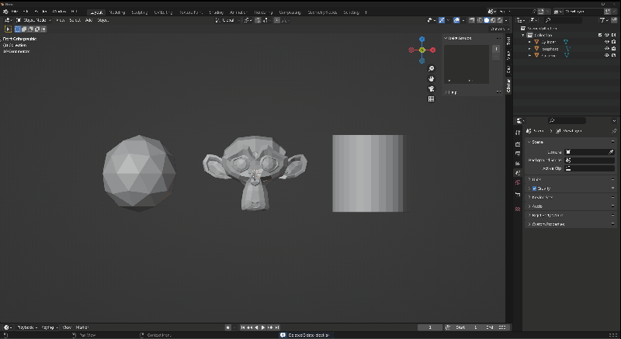The image size is (621, 339).
Task: Toggle X-ray mode in viewport header
Action: click(x=473, y=20)
